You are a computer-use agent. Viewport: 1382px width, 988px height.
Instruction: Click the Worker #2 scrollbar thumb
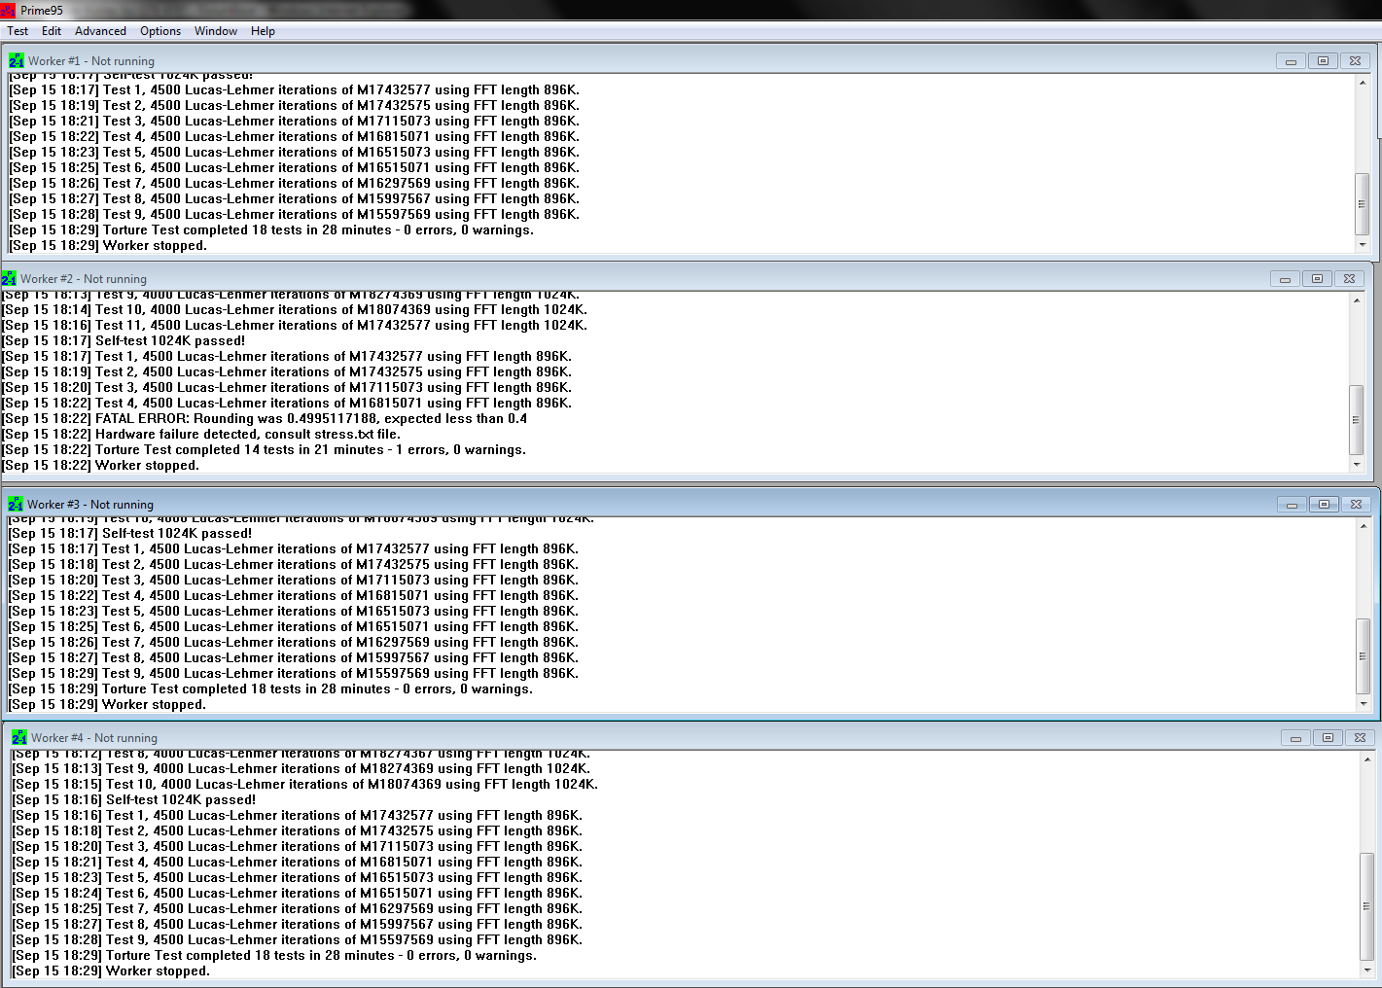click(1357, 420)
